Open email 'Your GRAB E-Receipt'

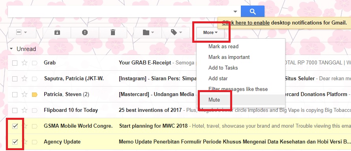[x=145, y=63]
